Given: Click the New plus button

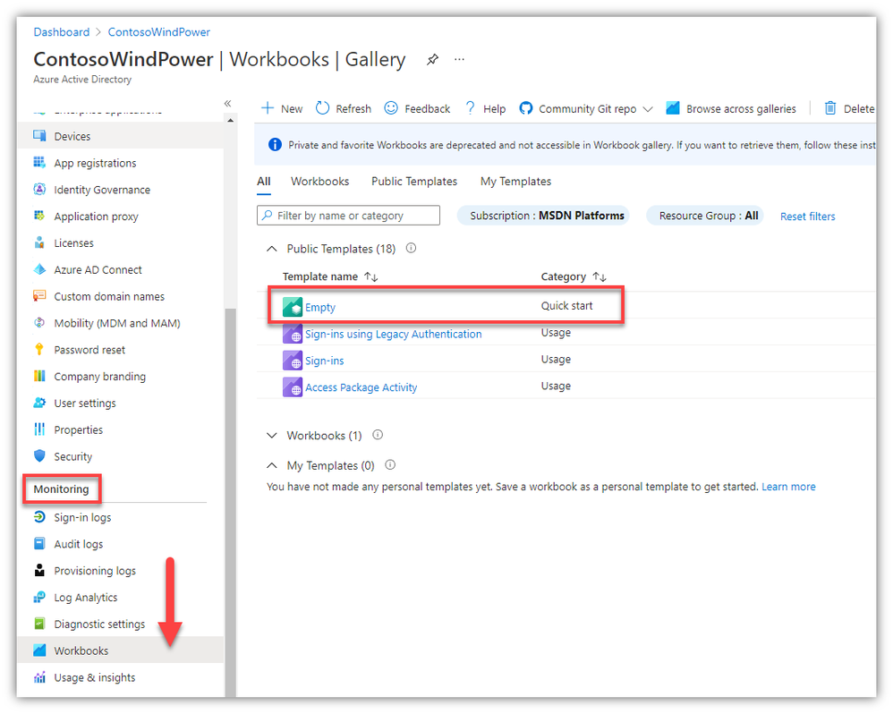Looking at the screenshot, I should 281,108.
